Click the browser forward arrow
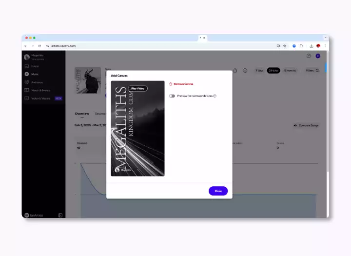 pos(33,46)
